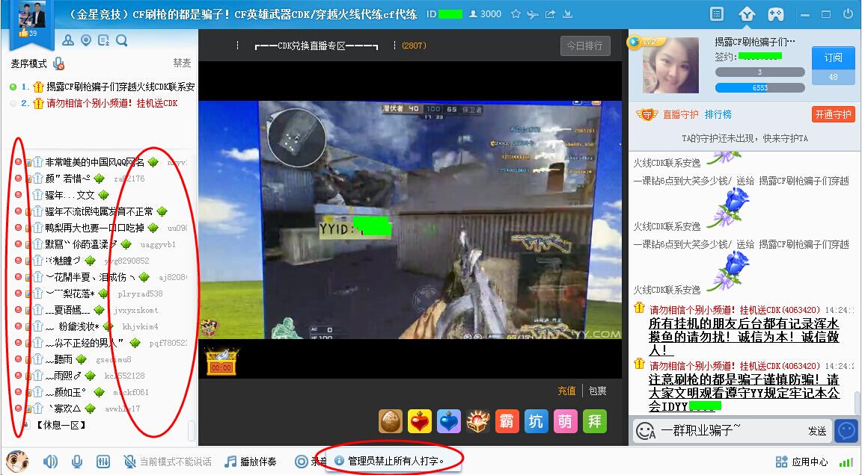Screen dimensions: 862x475
Task: Click the cartoon avatar icon in bottom bar
Action: pyautogui.click(x=17, y=462)
